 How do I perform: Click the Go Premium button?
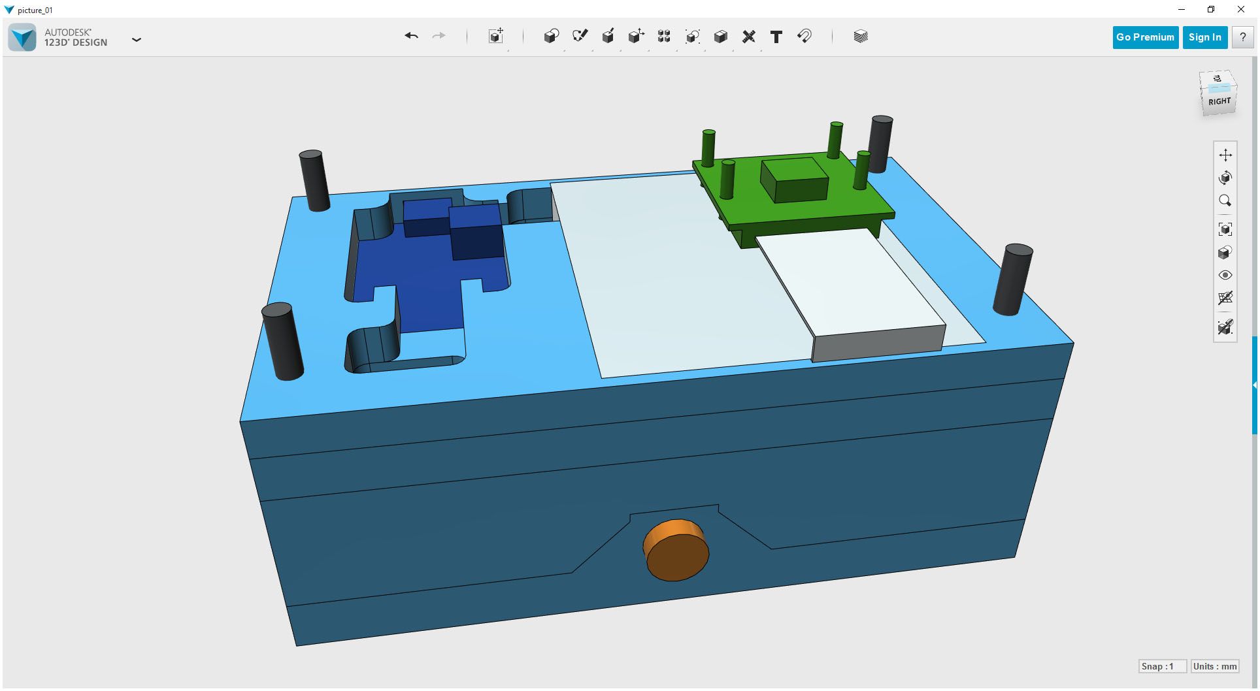[x=1145, y=37]
